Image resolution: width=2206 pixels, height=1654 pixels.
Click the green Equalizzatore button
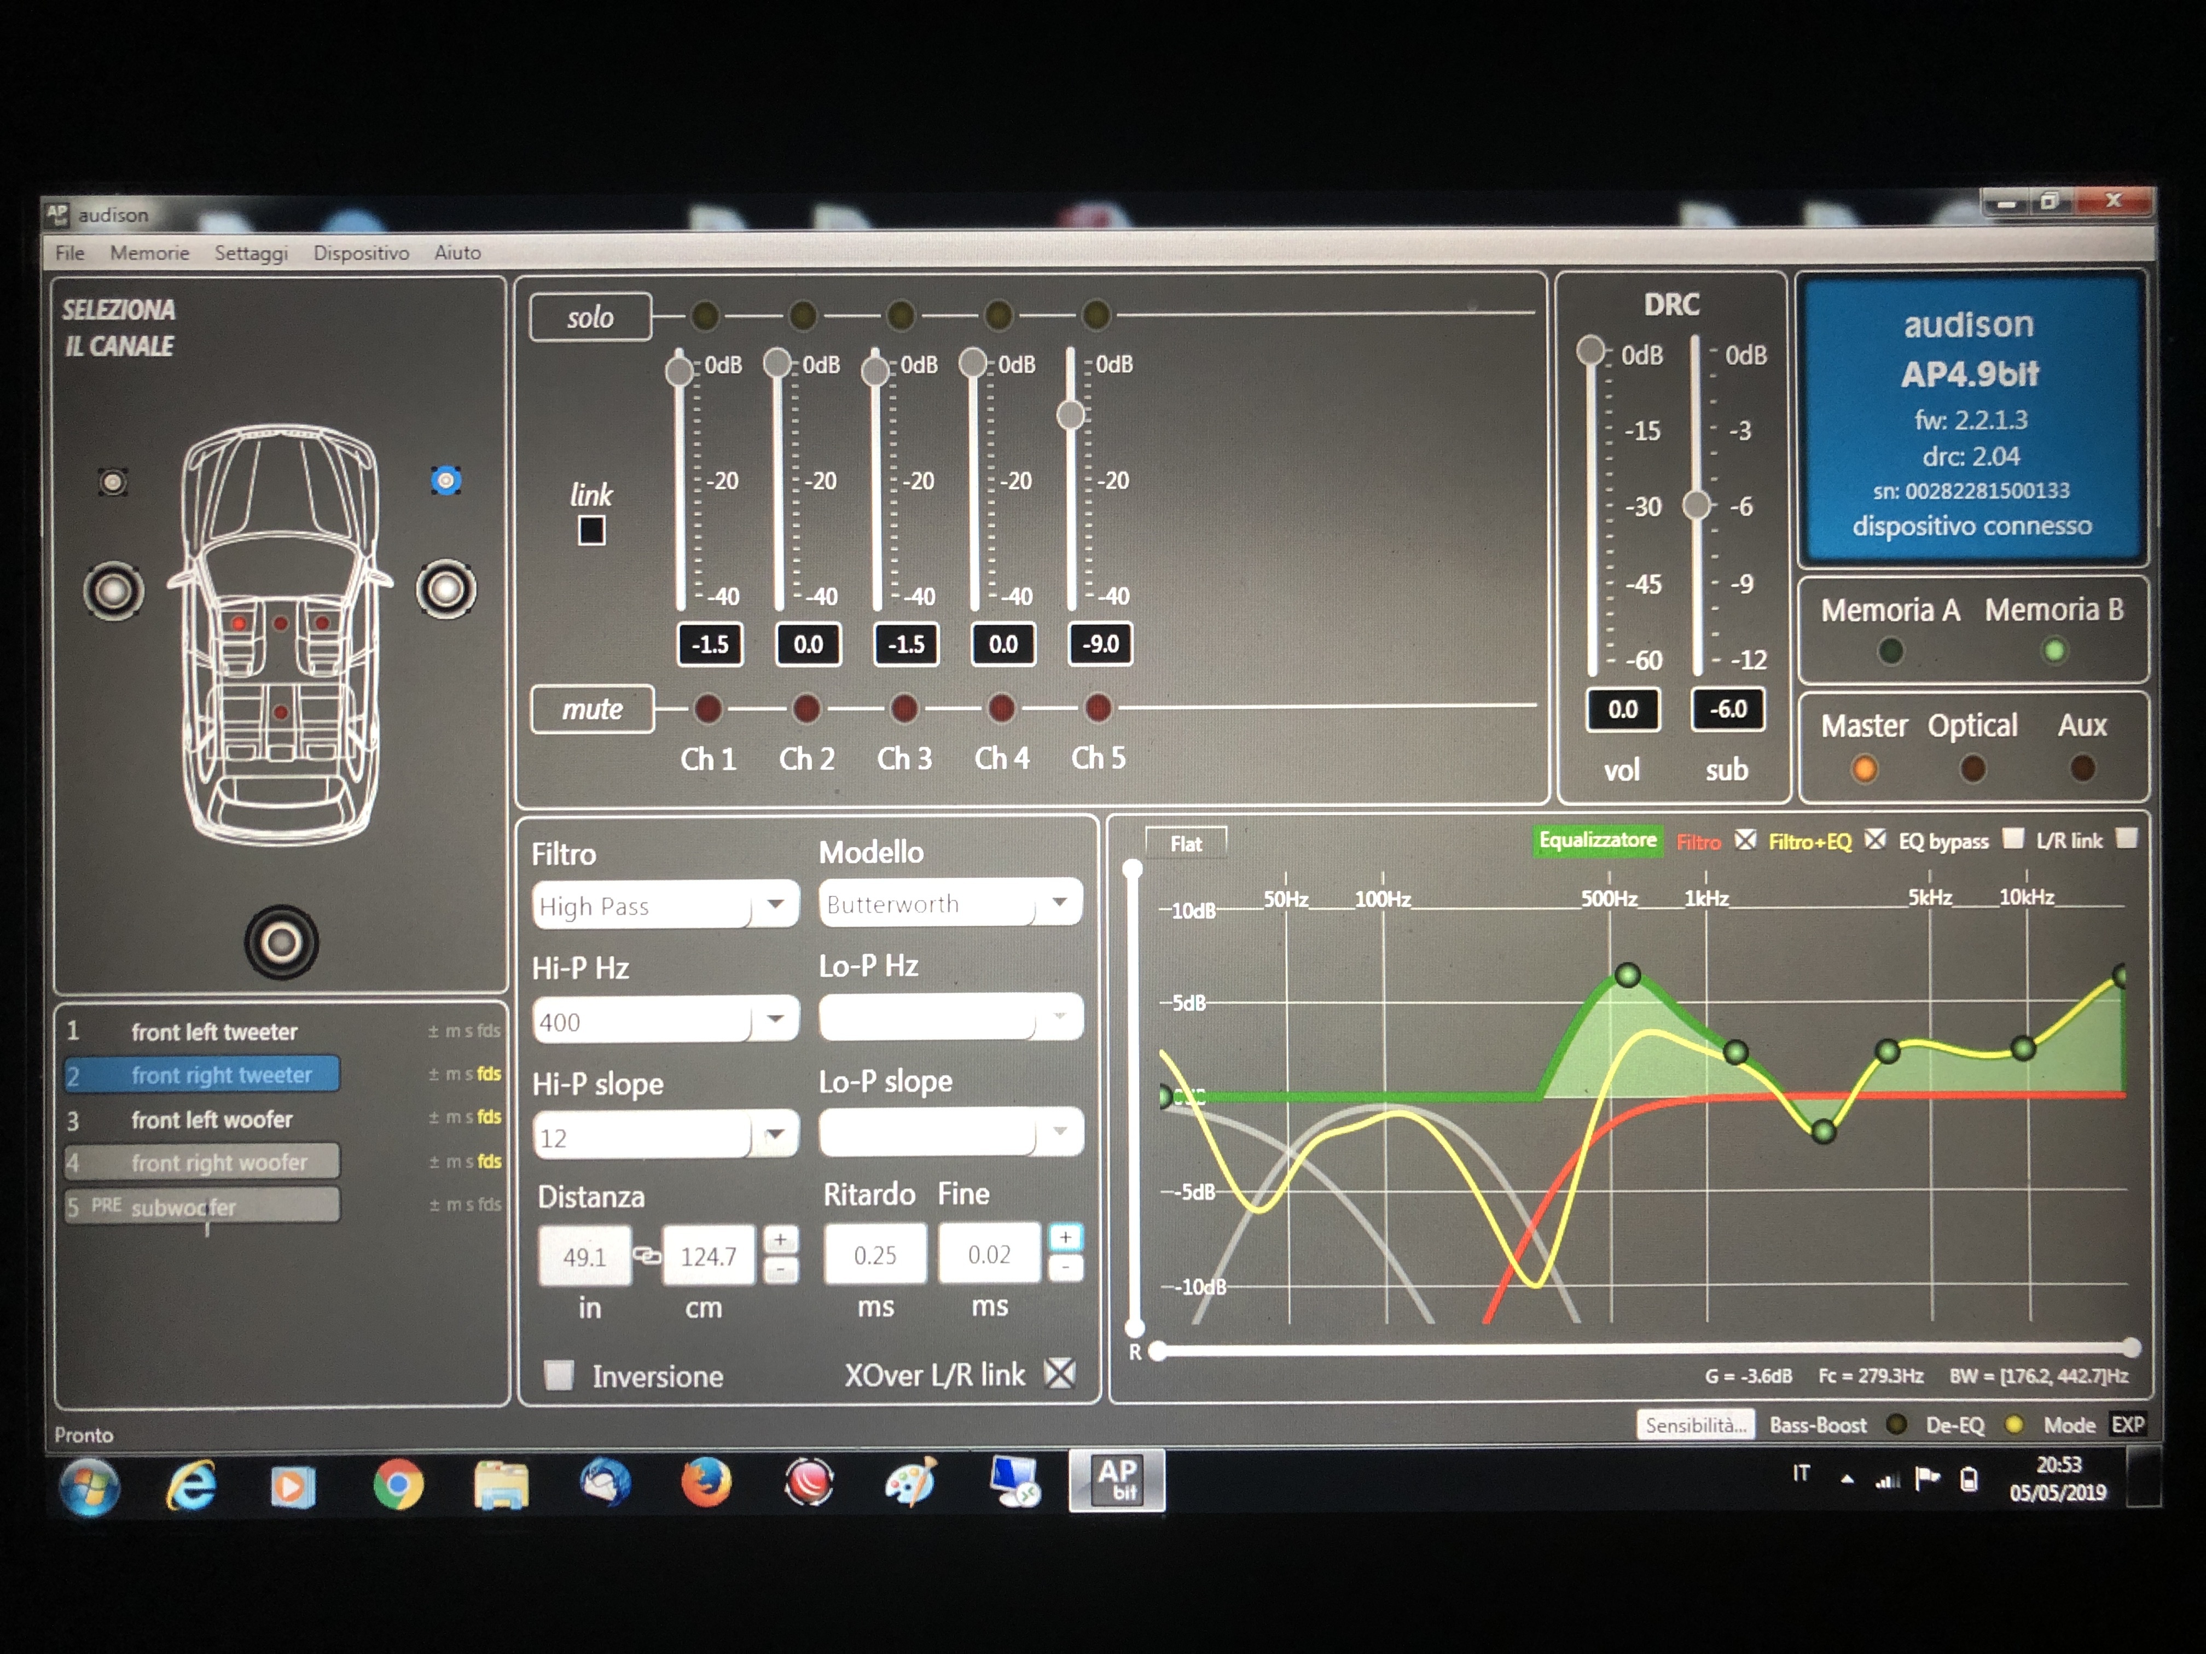(x=1598, y=841)
